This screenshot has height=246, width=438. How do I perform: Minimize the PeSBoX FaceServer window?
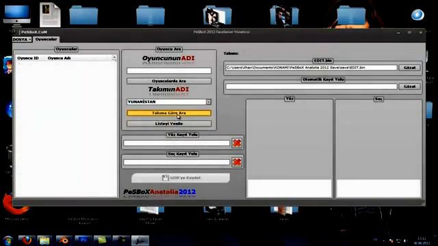pyautogui.click(x=398, y=33)
